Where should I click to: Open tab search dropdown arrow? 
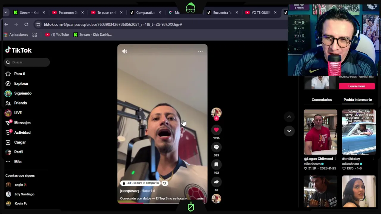[5, 12]
